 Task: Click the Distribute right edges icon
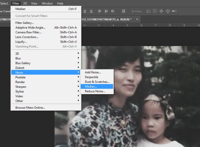coord(113,11)
